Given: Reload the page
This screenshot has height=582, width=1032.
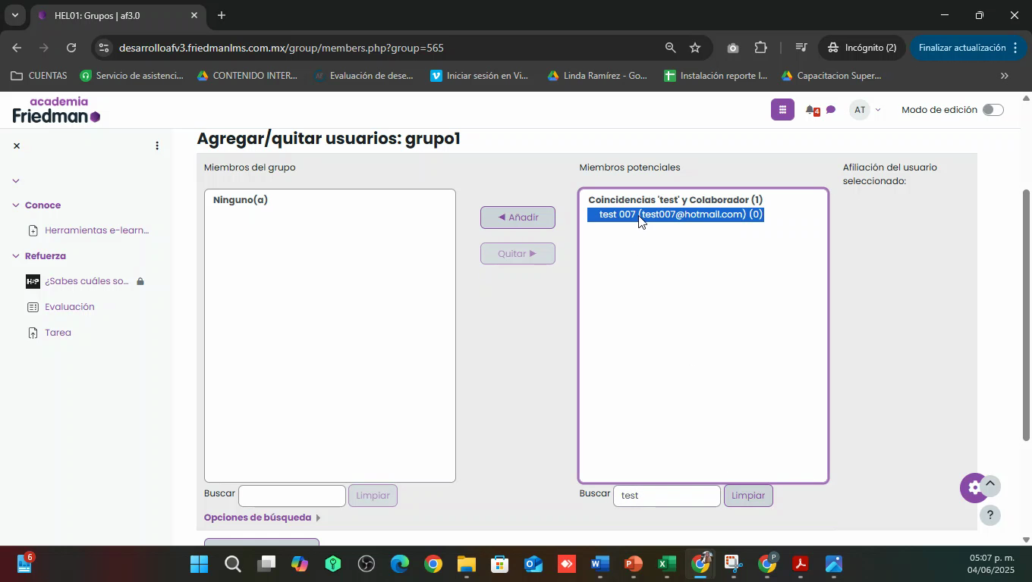Looking at the screenshot, I should 71,48.
